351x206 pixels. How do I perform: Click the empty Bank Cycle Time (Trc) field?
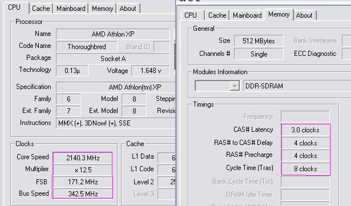(x=305, y=181)
